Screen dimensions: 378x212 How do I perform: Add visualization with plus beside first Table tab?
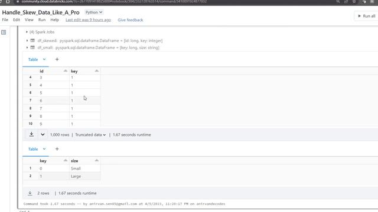click(57, 59)
